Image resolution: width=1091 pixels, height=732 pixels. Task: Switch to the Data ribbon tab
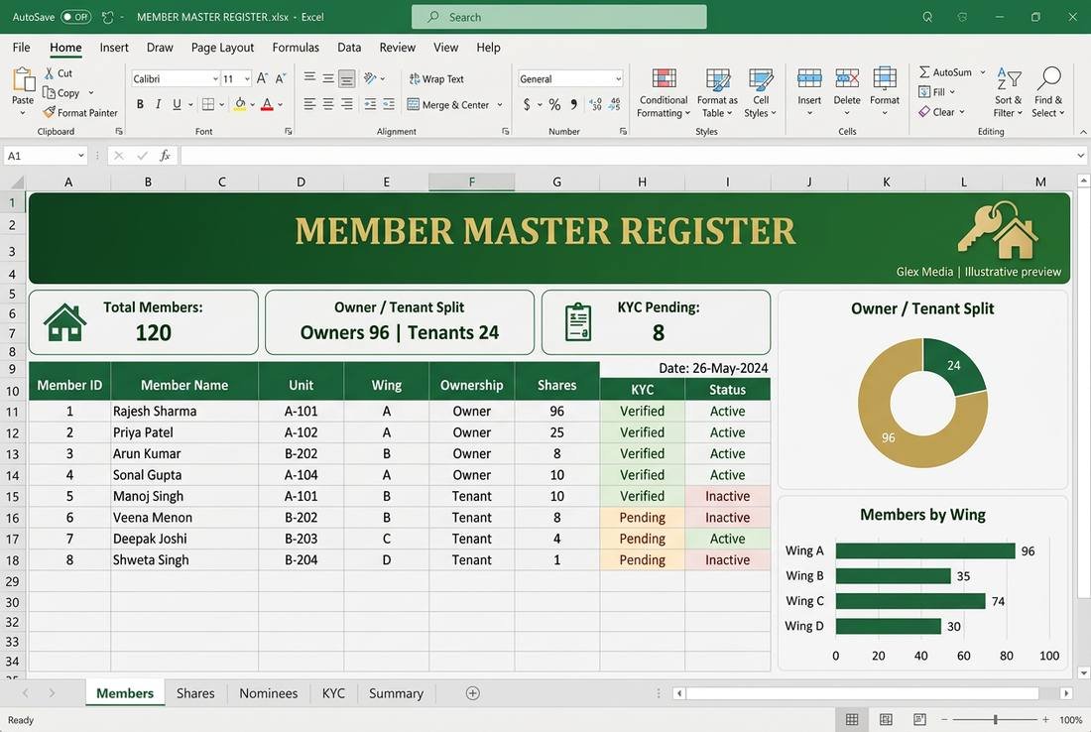tap(349, 48)
